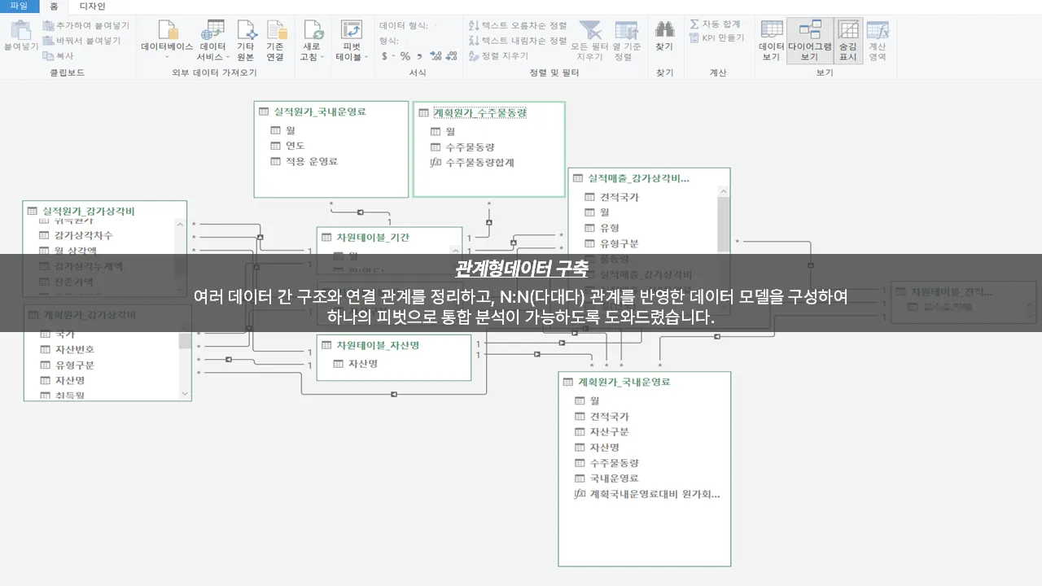
Task: Click the 모든 필터 지우기 icon
Action: (589, 41)
